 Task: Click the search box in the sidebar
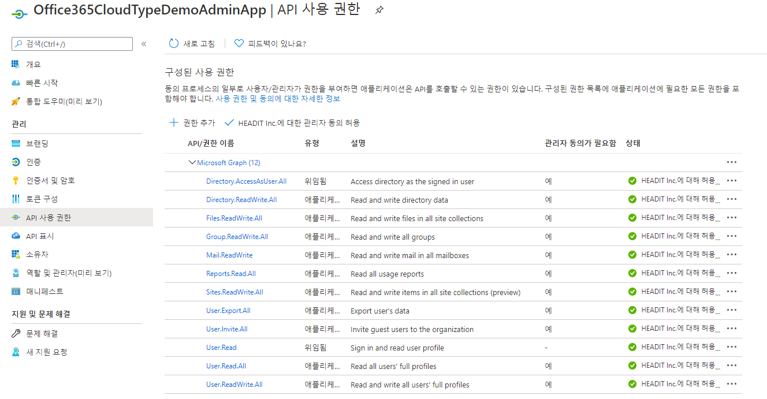point(72,44)
